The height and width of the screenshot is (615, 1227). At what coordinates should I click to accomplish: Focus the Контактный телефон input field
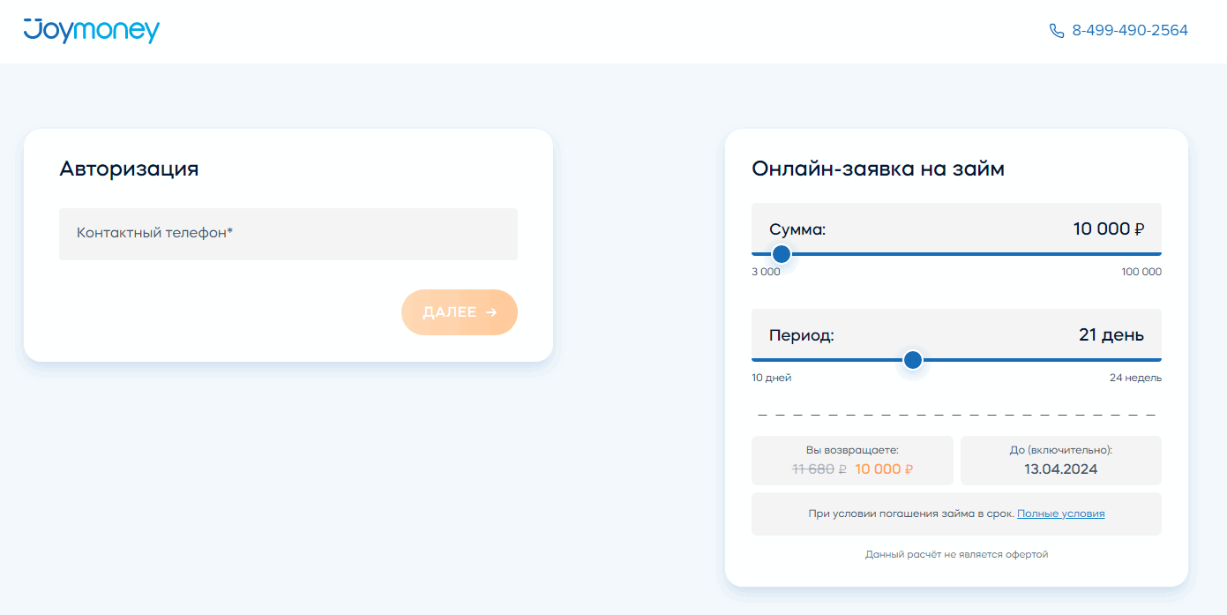point(288,234)
